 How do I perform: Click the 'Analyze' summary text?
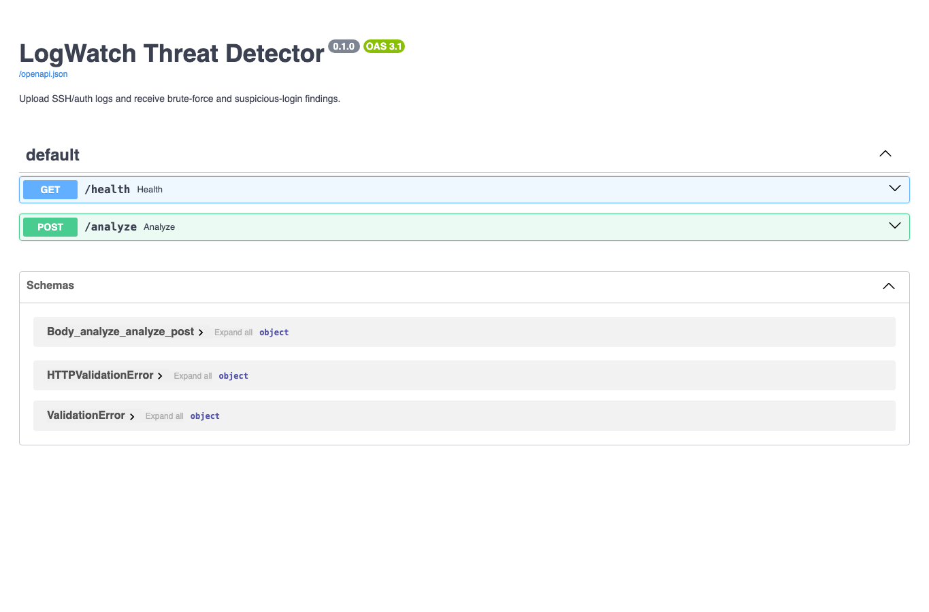(x=159, y=227)
